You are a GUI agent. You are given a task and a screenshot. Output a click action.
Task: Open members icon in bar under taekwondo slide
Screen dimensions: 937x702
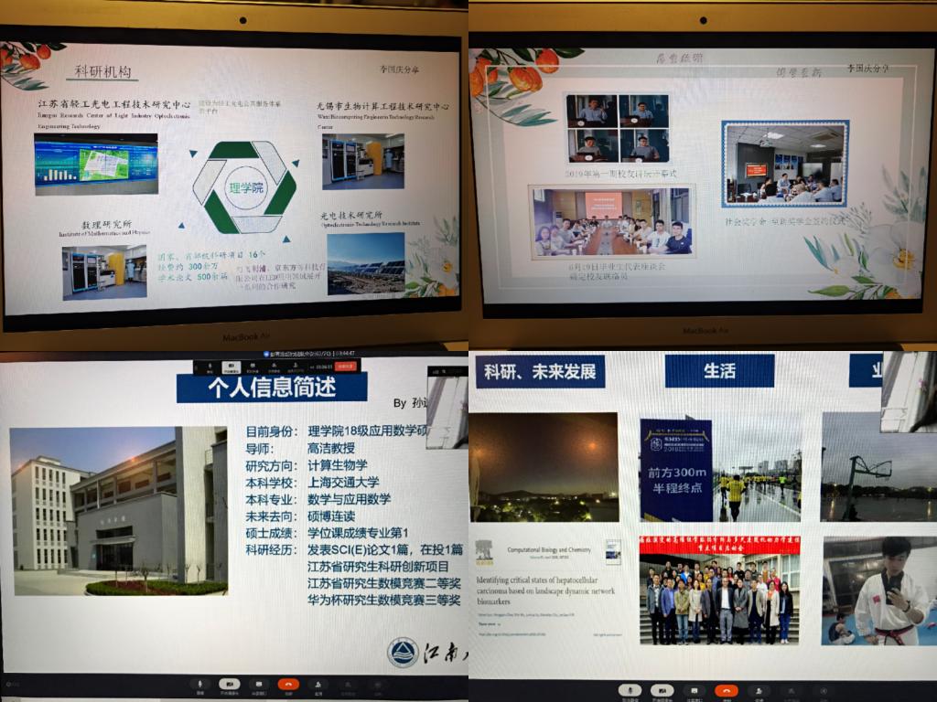760,690
